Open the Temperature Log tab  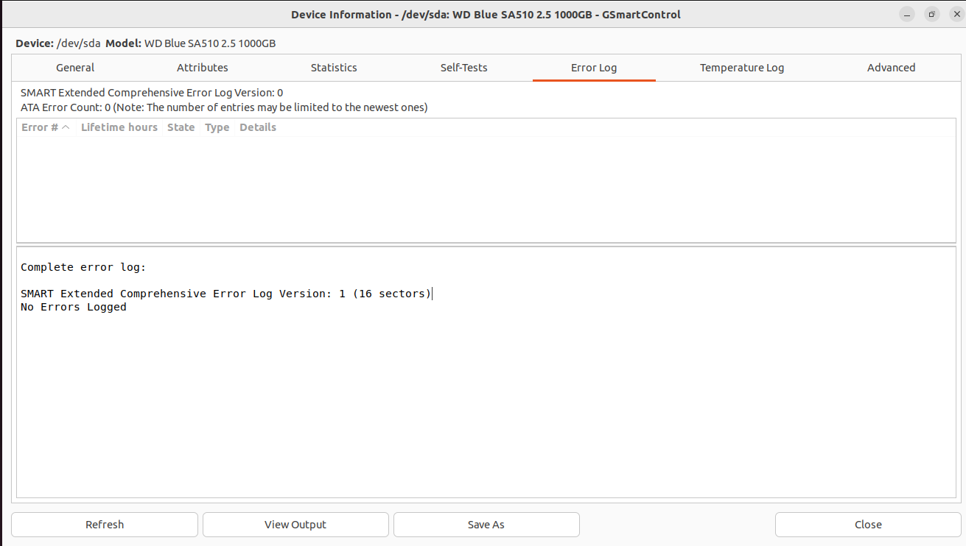pyautogui.click(x=742, y=68)
